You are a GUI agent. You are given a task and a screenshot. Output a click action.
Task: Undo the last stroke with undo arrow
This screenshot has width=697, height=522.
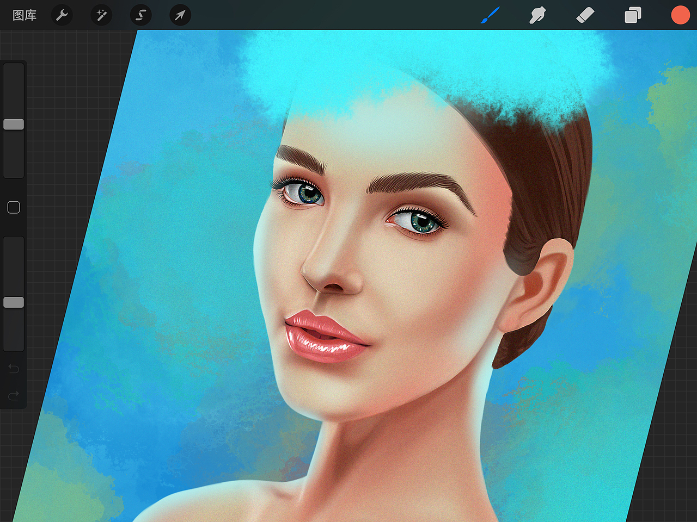click(14, 369)
